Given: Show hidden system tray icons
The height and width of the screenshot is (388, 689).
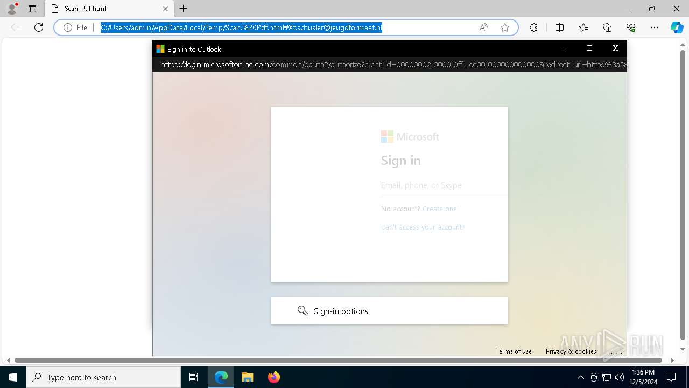Looking at the screenshot, I should (x=580, y=377).
